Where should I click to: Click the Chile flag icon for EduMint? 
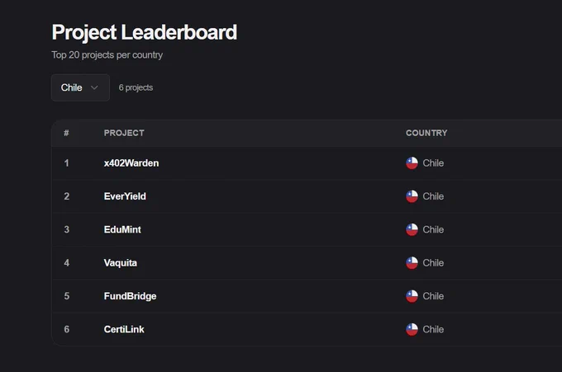pos(412,229)
